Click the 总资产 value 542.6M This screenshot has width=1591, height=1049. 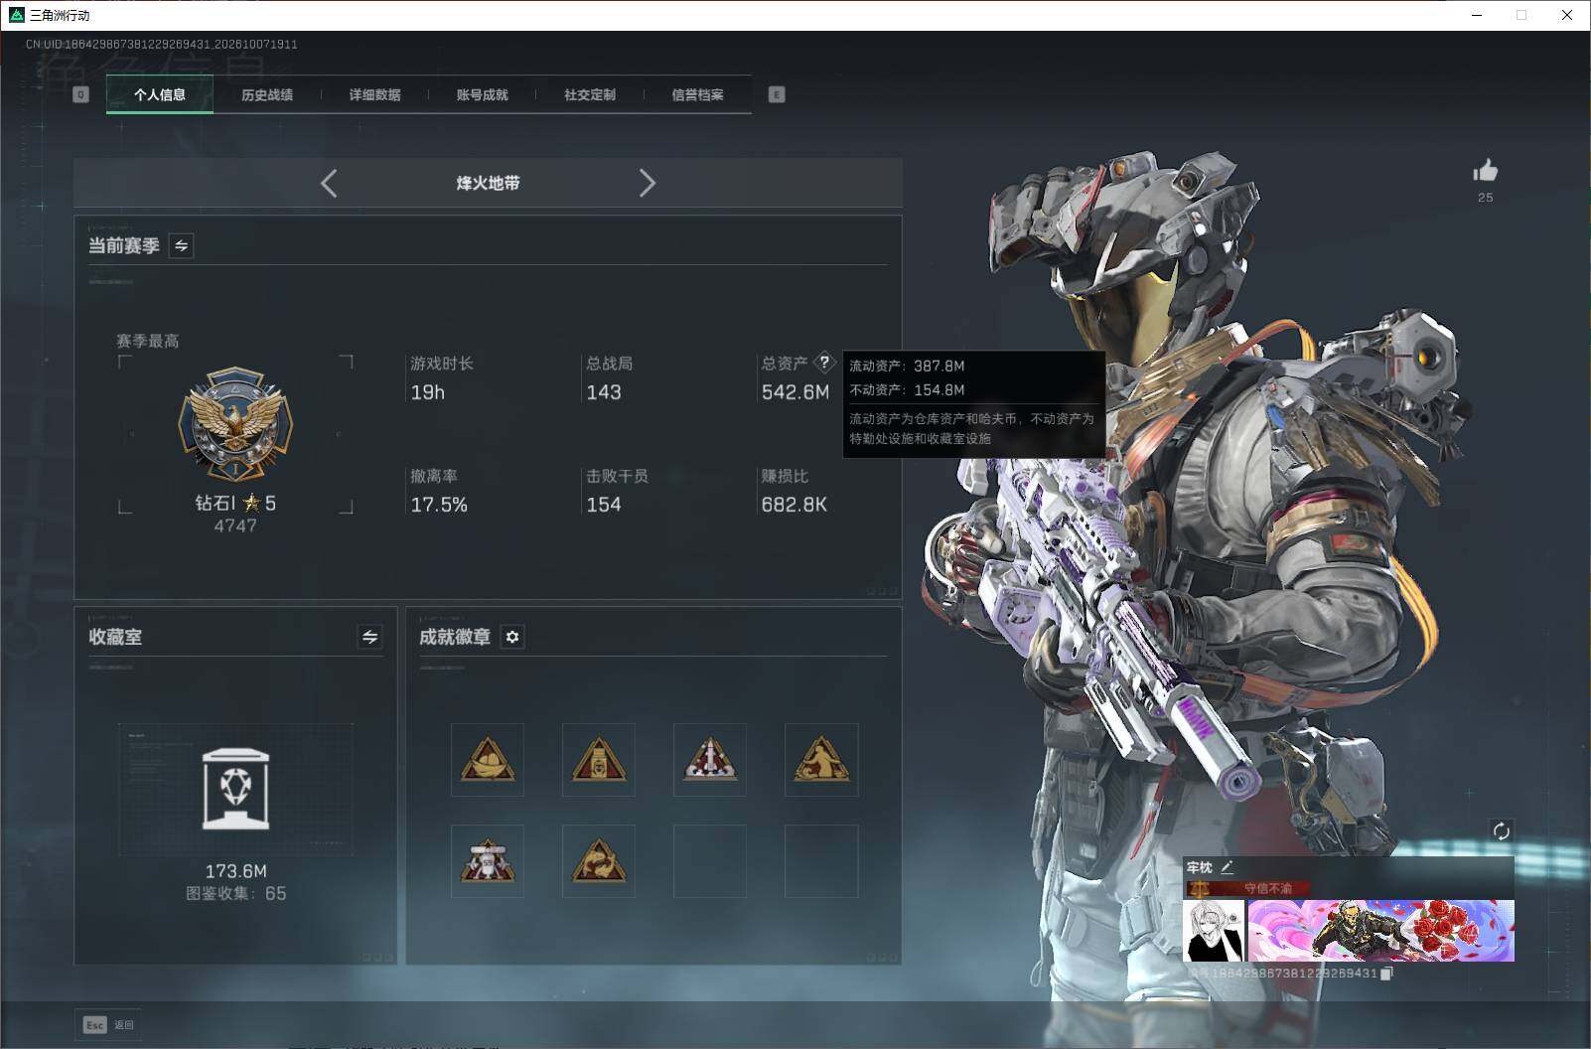click(795, 392)
